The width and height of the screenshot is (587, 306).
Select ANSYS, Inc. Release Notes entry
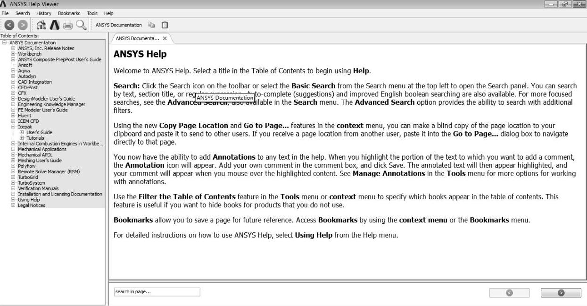point(46,48)
